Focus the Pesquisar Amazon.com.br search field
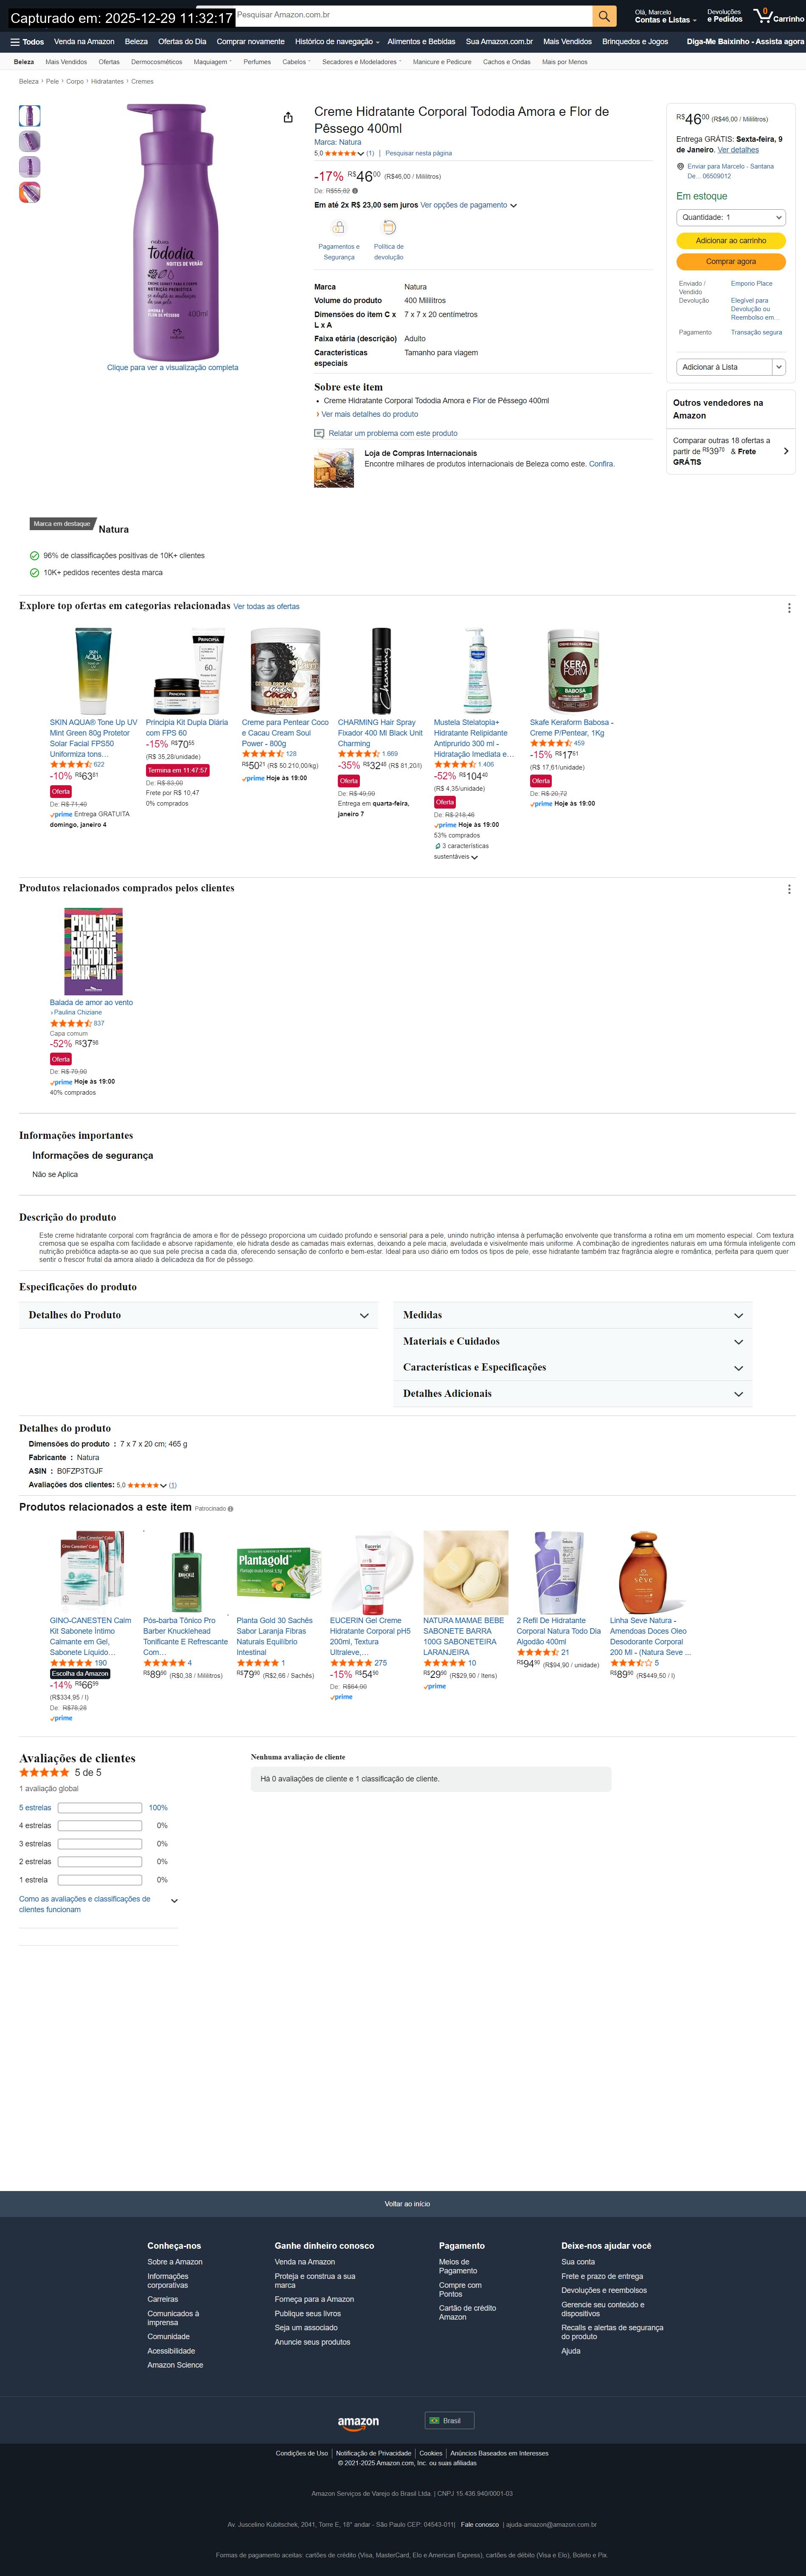 (412, 16)
